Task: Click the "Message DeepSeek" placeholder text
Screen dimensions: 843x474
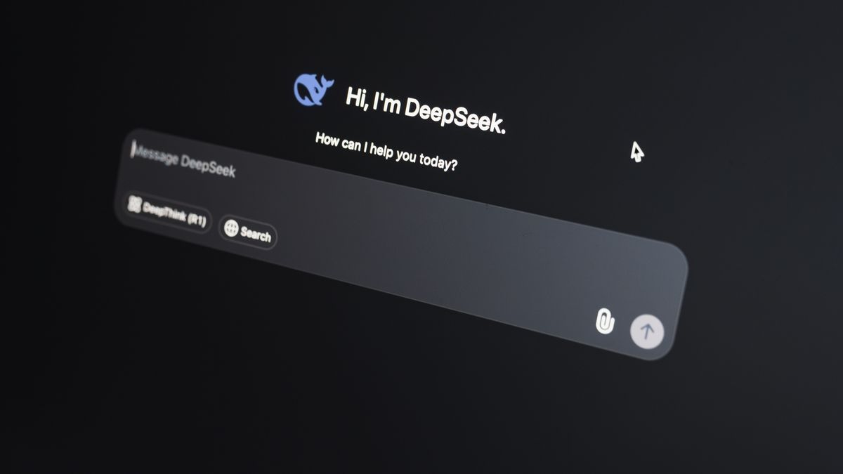Action: click(185, 161)
